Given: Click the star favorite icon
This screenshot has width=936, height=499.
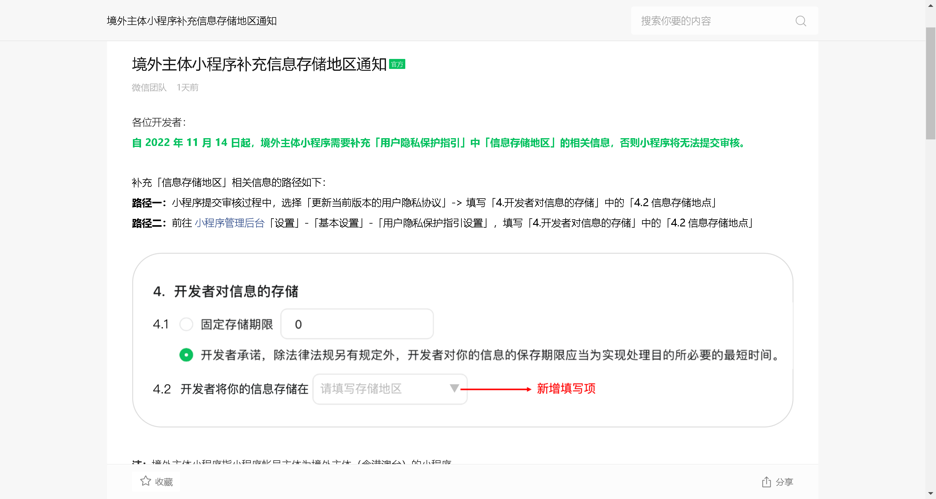Looking at the screenshot, I should coord(145,481).
